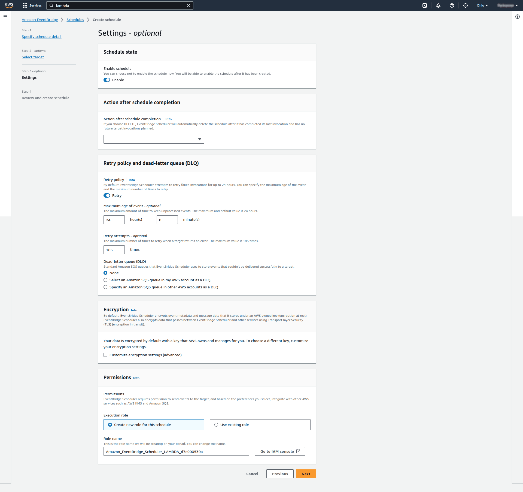Click the Retry attempts input field
The image size is (523, 492).
coord(114,250)
